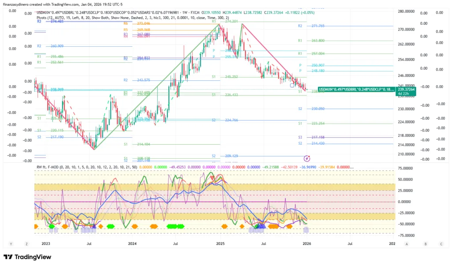Click the 2023 label on time axis

click(x=46, y=244)
